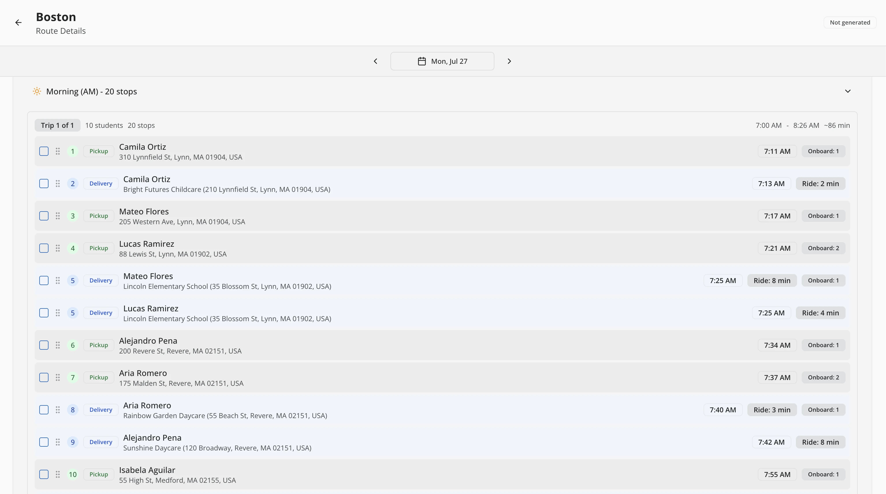Click the 7:40 AM time chip

pyautogui.click(x=723, y=410)
